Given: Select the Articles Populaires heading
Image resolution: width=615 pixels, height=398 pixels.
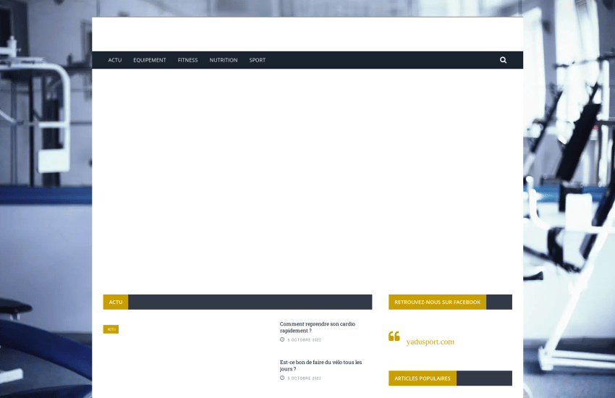Looking at the screenshot, I should point(423,378).
